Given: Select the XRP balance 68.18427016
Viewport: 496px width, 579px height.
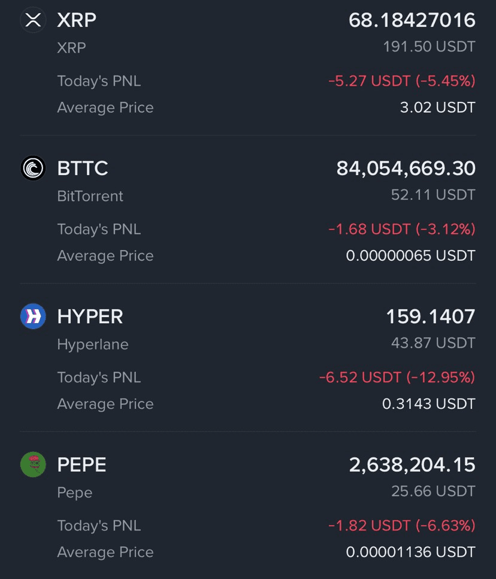Looking at the screenshot, I should pos(412,20).
